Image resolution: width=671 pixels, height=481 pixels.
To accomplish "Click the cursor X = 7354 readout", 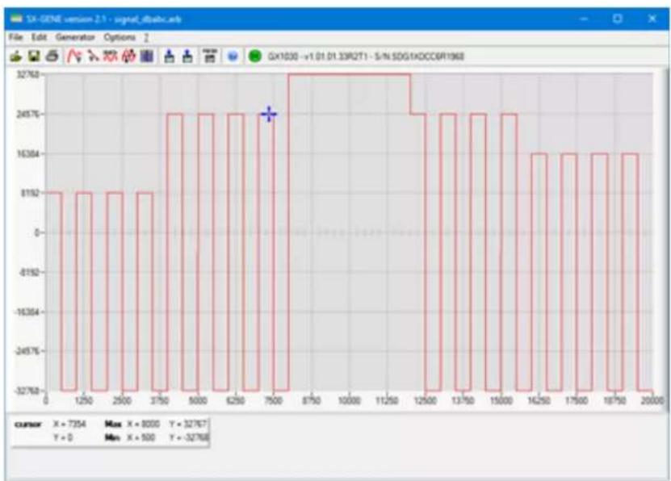I will (69, 425).
